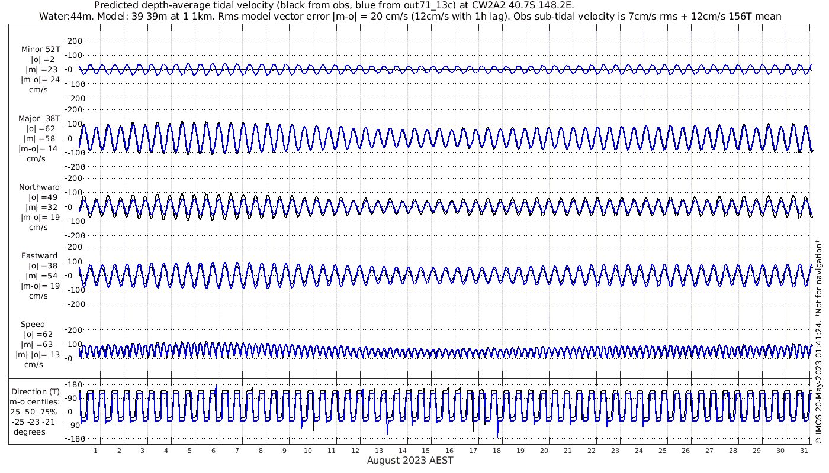Click "|o| =38" in the Eastward panel
829x473 pixels.
click(43, 266)
